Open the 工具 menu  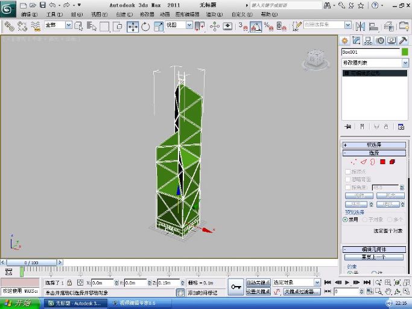[x=54, y=14]
